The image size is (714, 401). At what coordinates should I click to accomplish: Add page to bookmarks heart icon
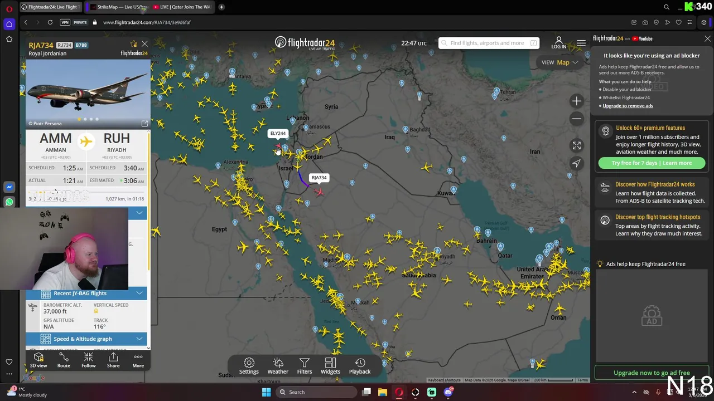tap(678, 22)
